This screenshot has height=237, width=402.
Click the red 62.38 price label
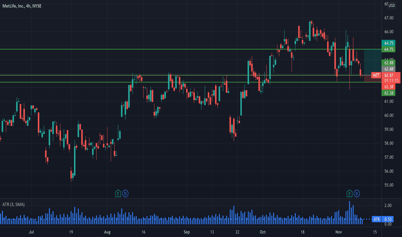tap(389, 87)
